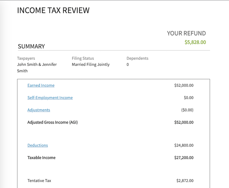Click the Taxable Income amount $27,200.00

coord(184,158)
